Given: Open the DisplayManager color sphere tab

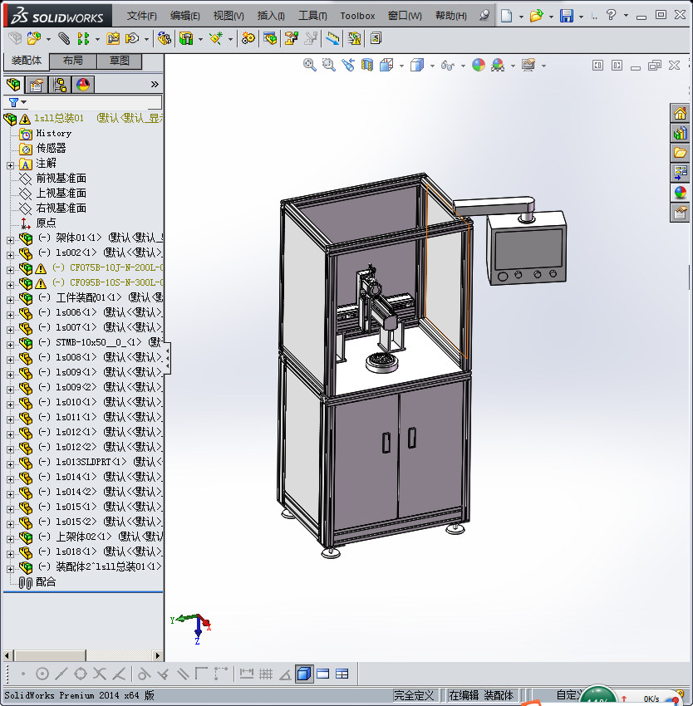Looking at the screenshot, I should click(x=83, y=84).
